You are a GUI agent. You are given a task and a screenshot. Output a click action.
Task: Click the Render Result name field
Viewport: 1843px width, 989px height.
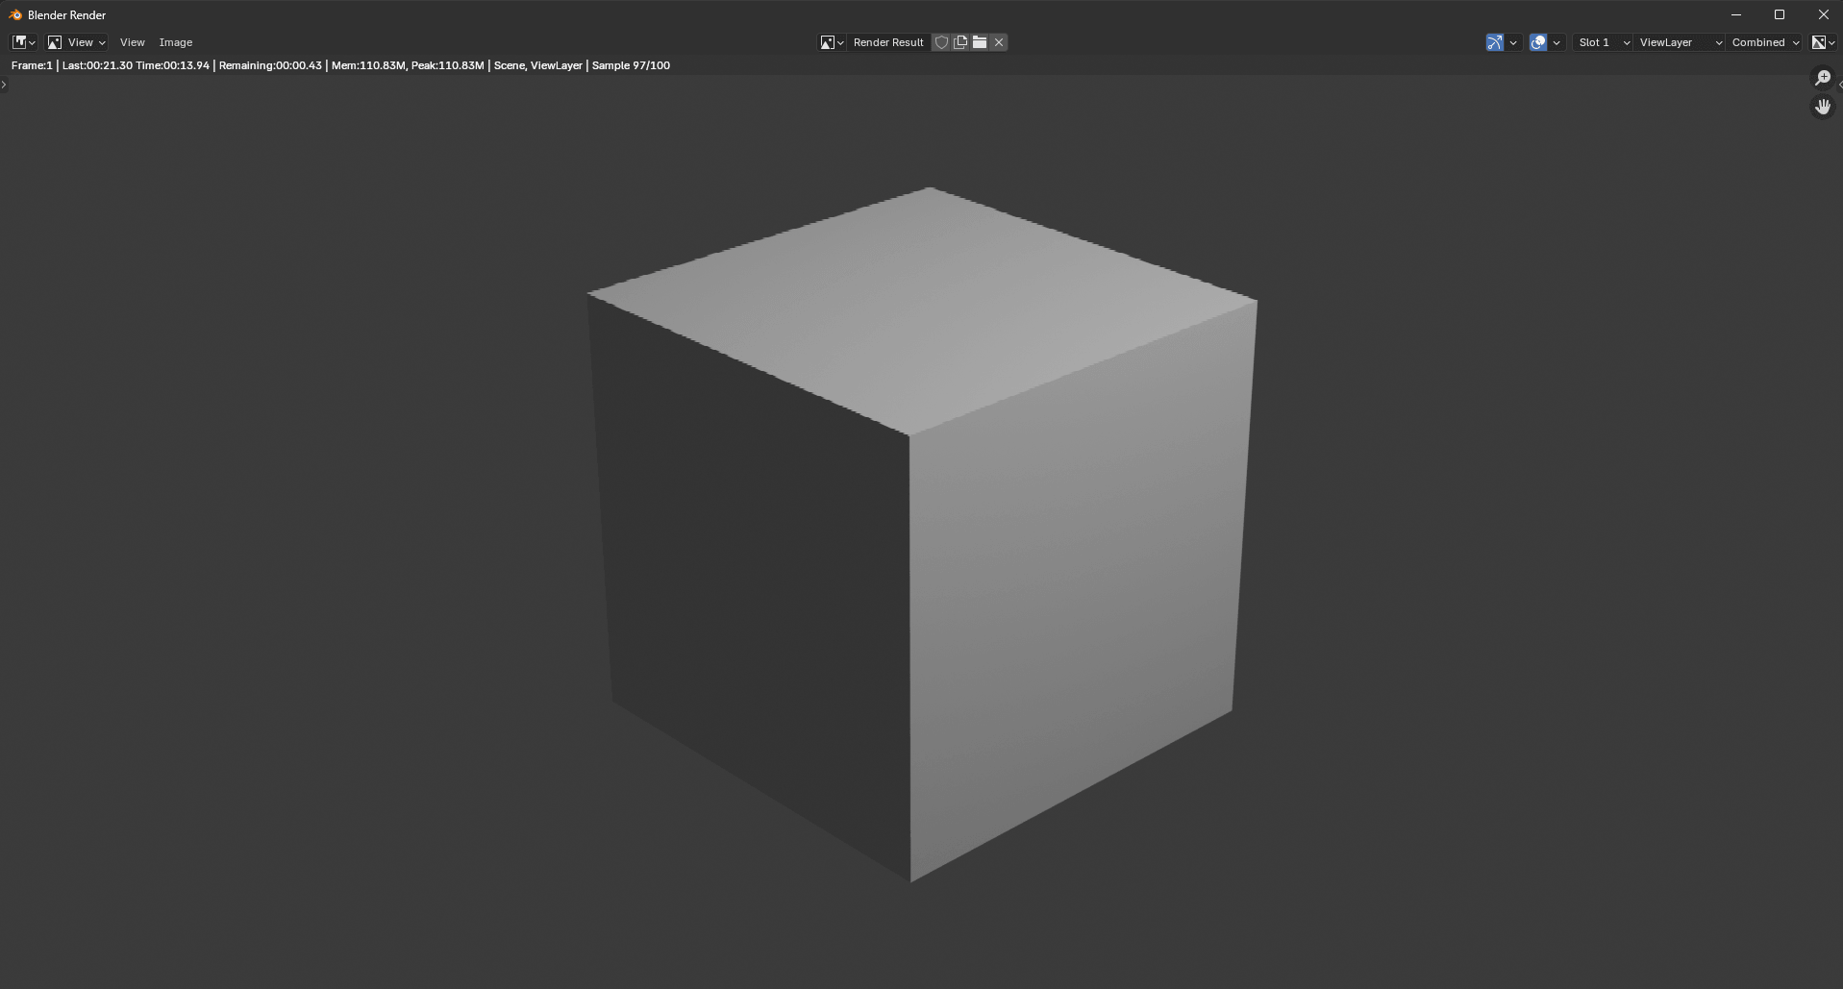888,42
